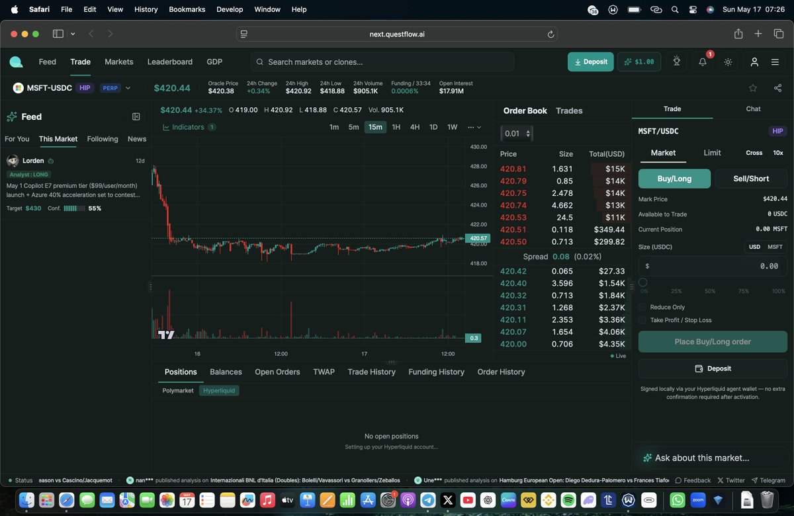Set size slider to 50% mark

(x=710, y=291)
